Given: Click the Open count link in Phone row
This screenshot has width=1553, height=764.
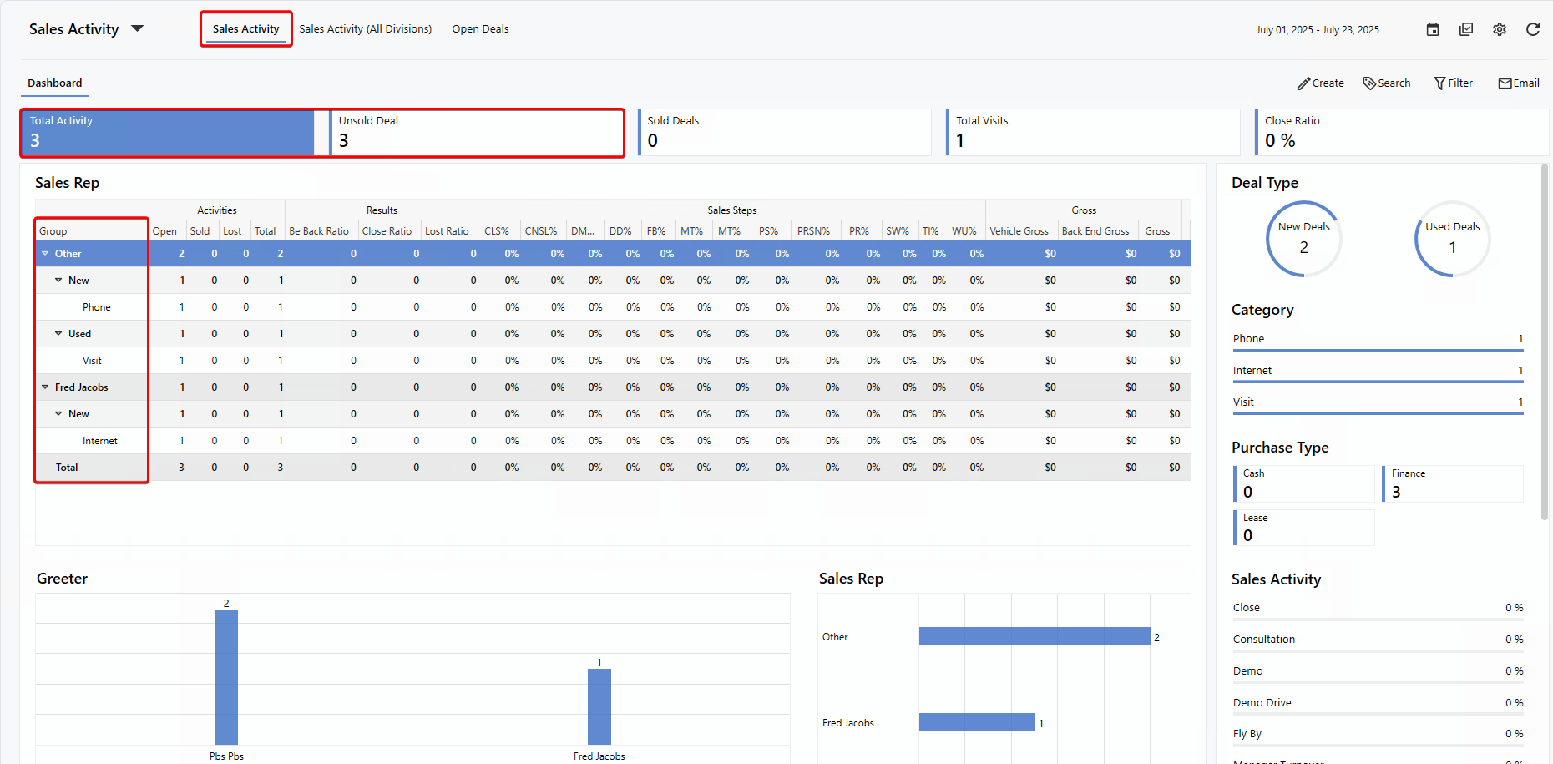Looking at the screenshot, I should coord(182,307).
